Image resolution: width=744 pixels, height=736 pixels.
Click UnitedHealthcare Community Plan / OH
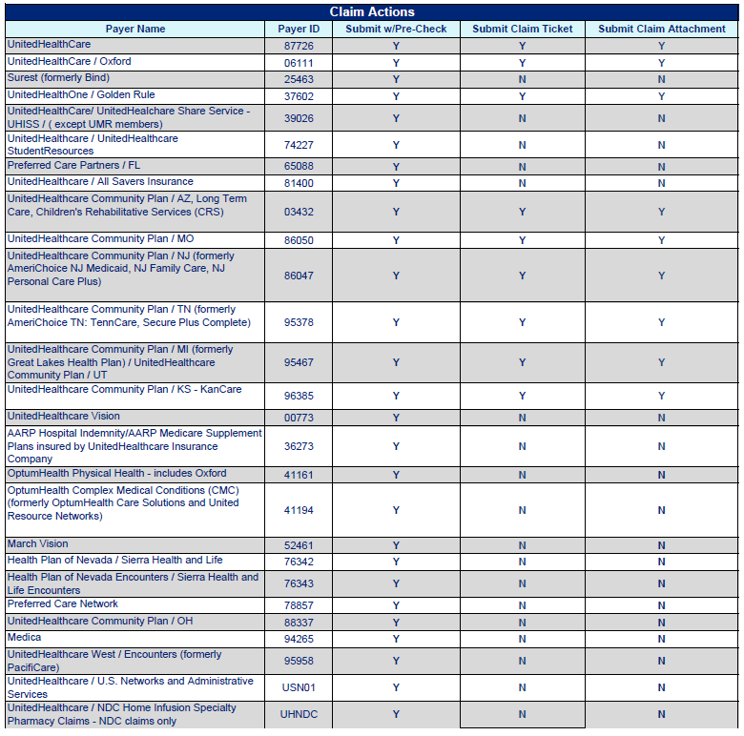tap(100, 621)
